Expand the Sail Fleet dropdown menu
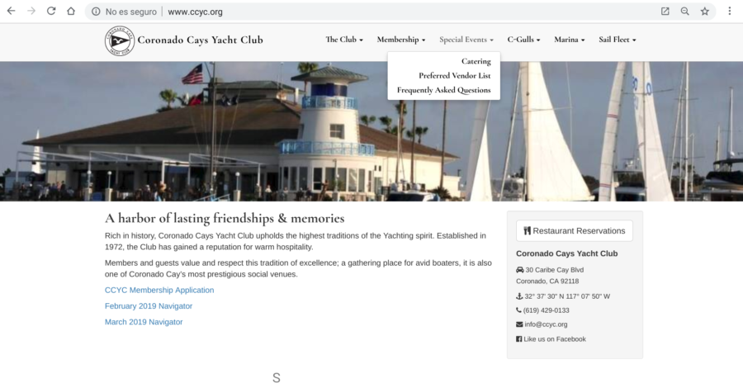Image resolution: width=743 pixels, height=388 pixels. point(618,40)
